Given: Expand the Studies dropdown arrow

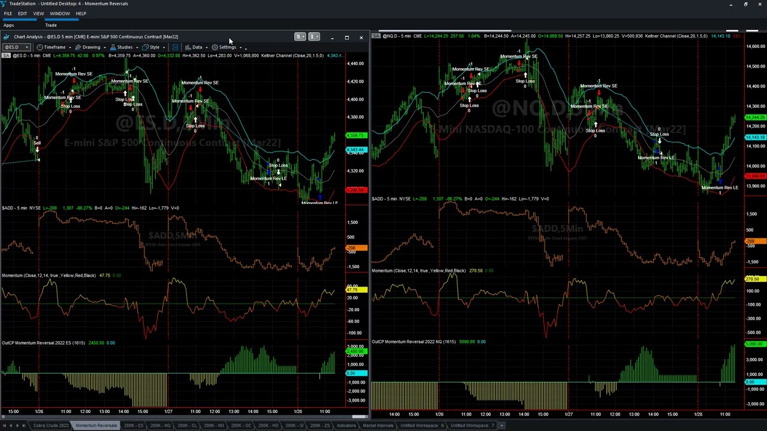Looking at the screenshot, I should coord(137,47).
